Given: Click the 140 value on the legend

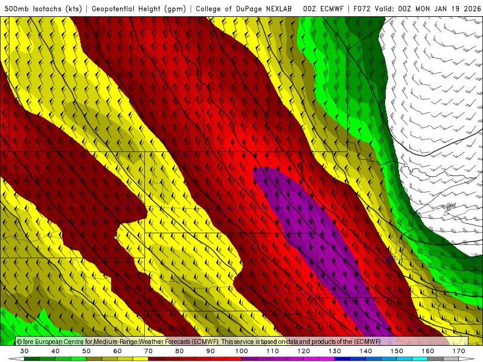Looking at the screenshot, I should [366, 351].
